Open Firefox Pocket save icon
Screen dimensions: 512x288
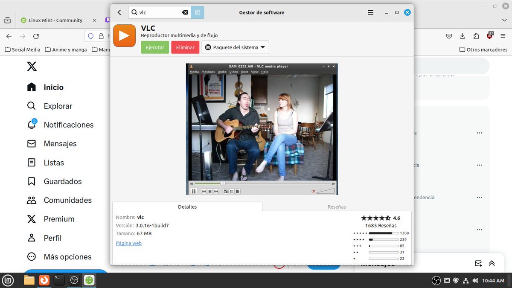(449, 36)
